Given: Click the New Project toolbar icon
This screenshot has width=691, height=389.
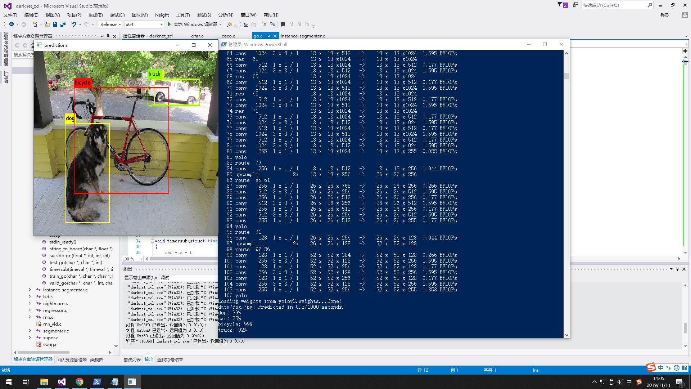Looking at the screenshot, I should point(35,24).
